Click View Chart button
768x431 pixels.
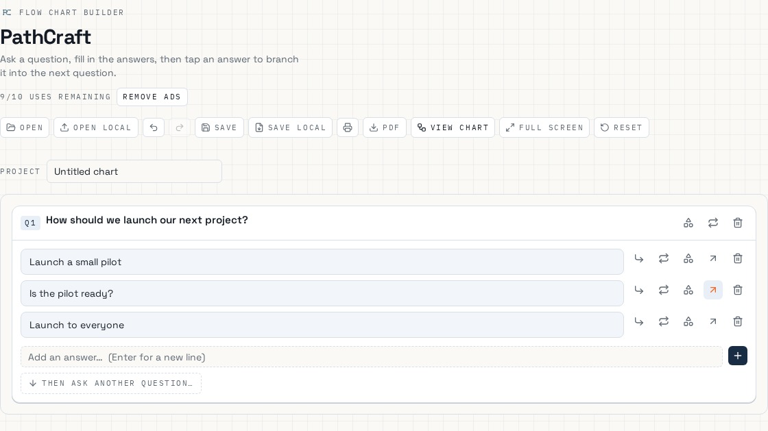(x=453, y=127)
